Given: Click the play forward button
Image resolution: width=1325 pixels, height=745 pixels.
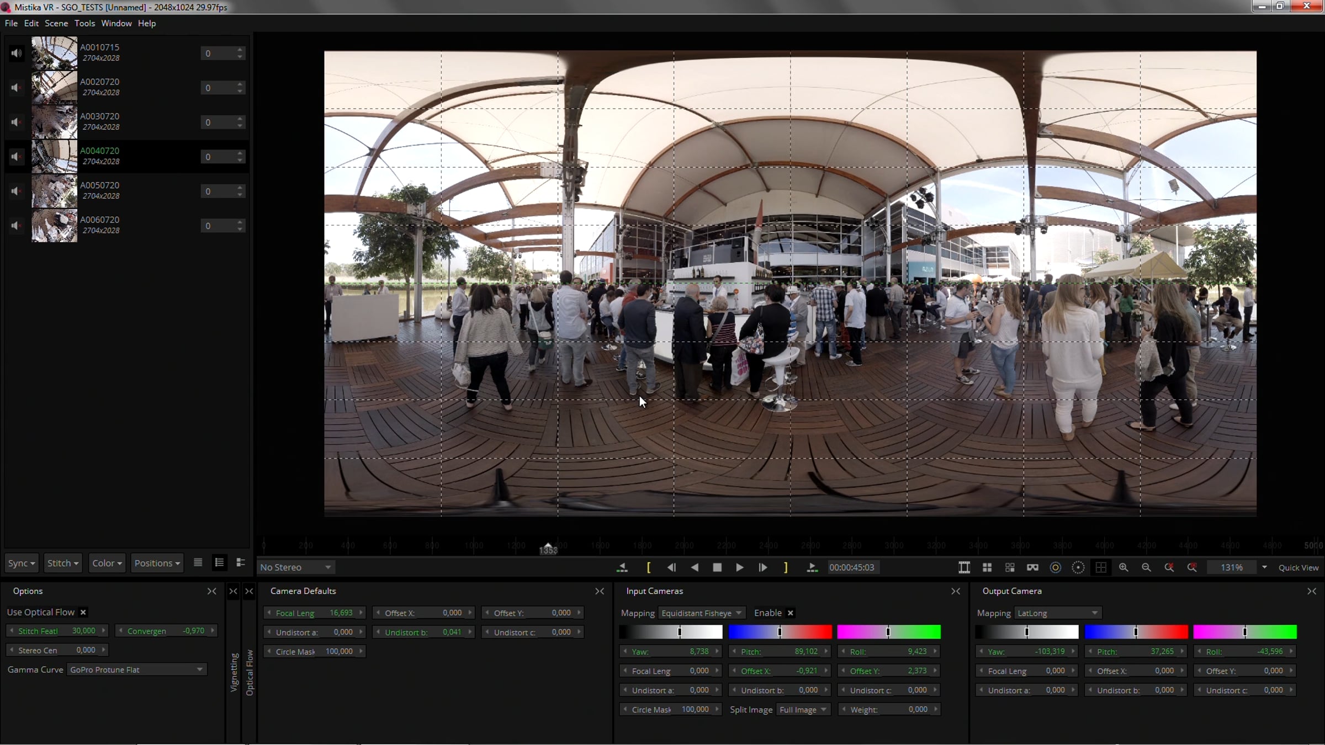Looking at the screenshot, I should coord(740,567).
